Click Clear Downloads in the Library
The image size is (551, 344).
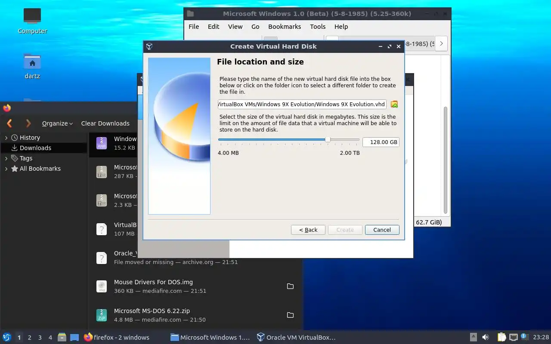click(105, 123)
